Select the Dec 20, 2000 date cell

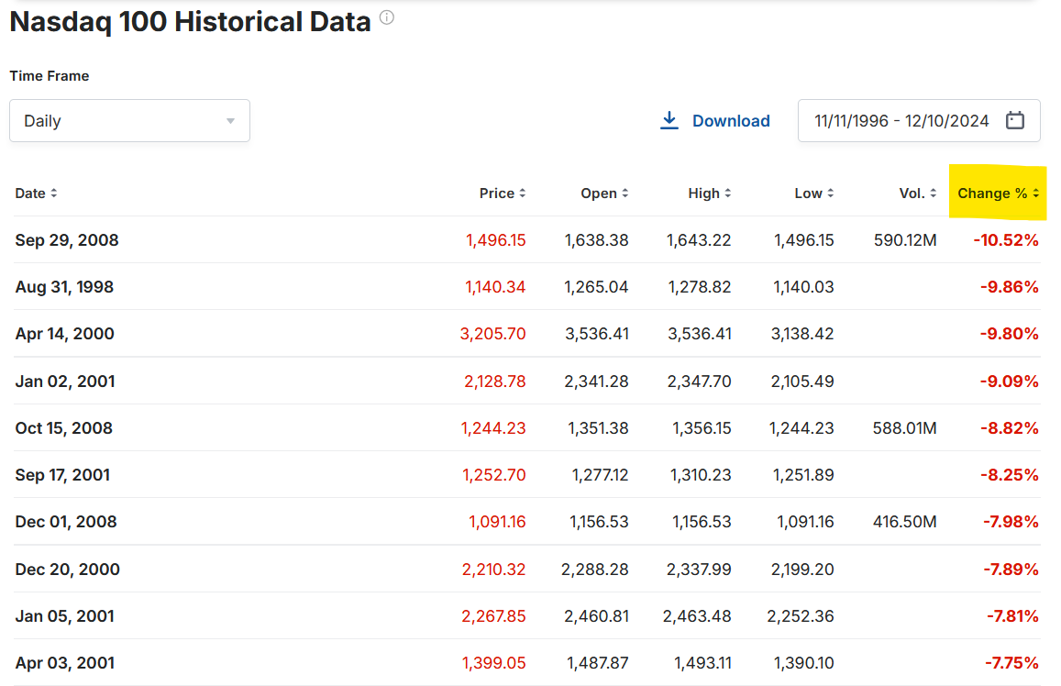click(68, 569)
